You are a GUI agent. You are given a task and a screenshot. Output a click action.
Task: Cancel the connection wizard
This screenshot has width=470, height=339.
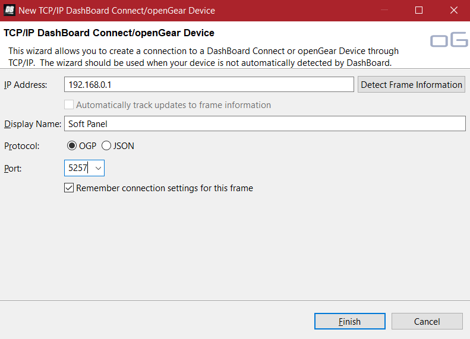(427, 322)
